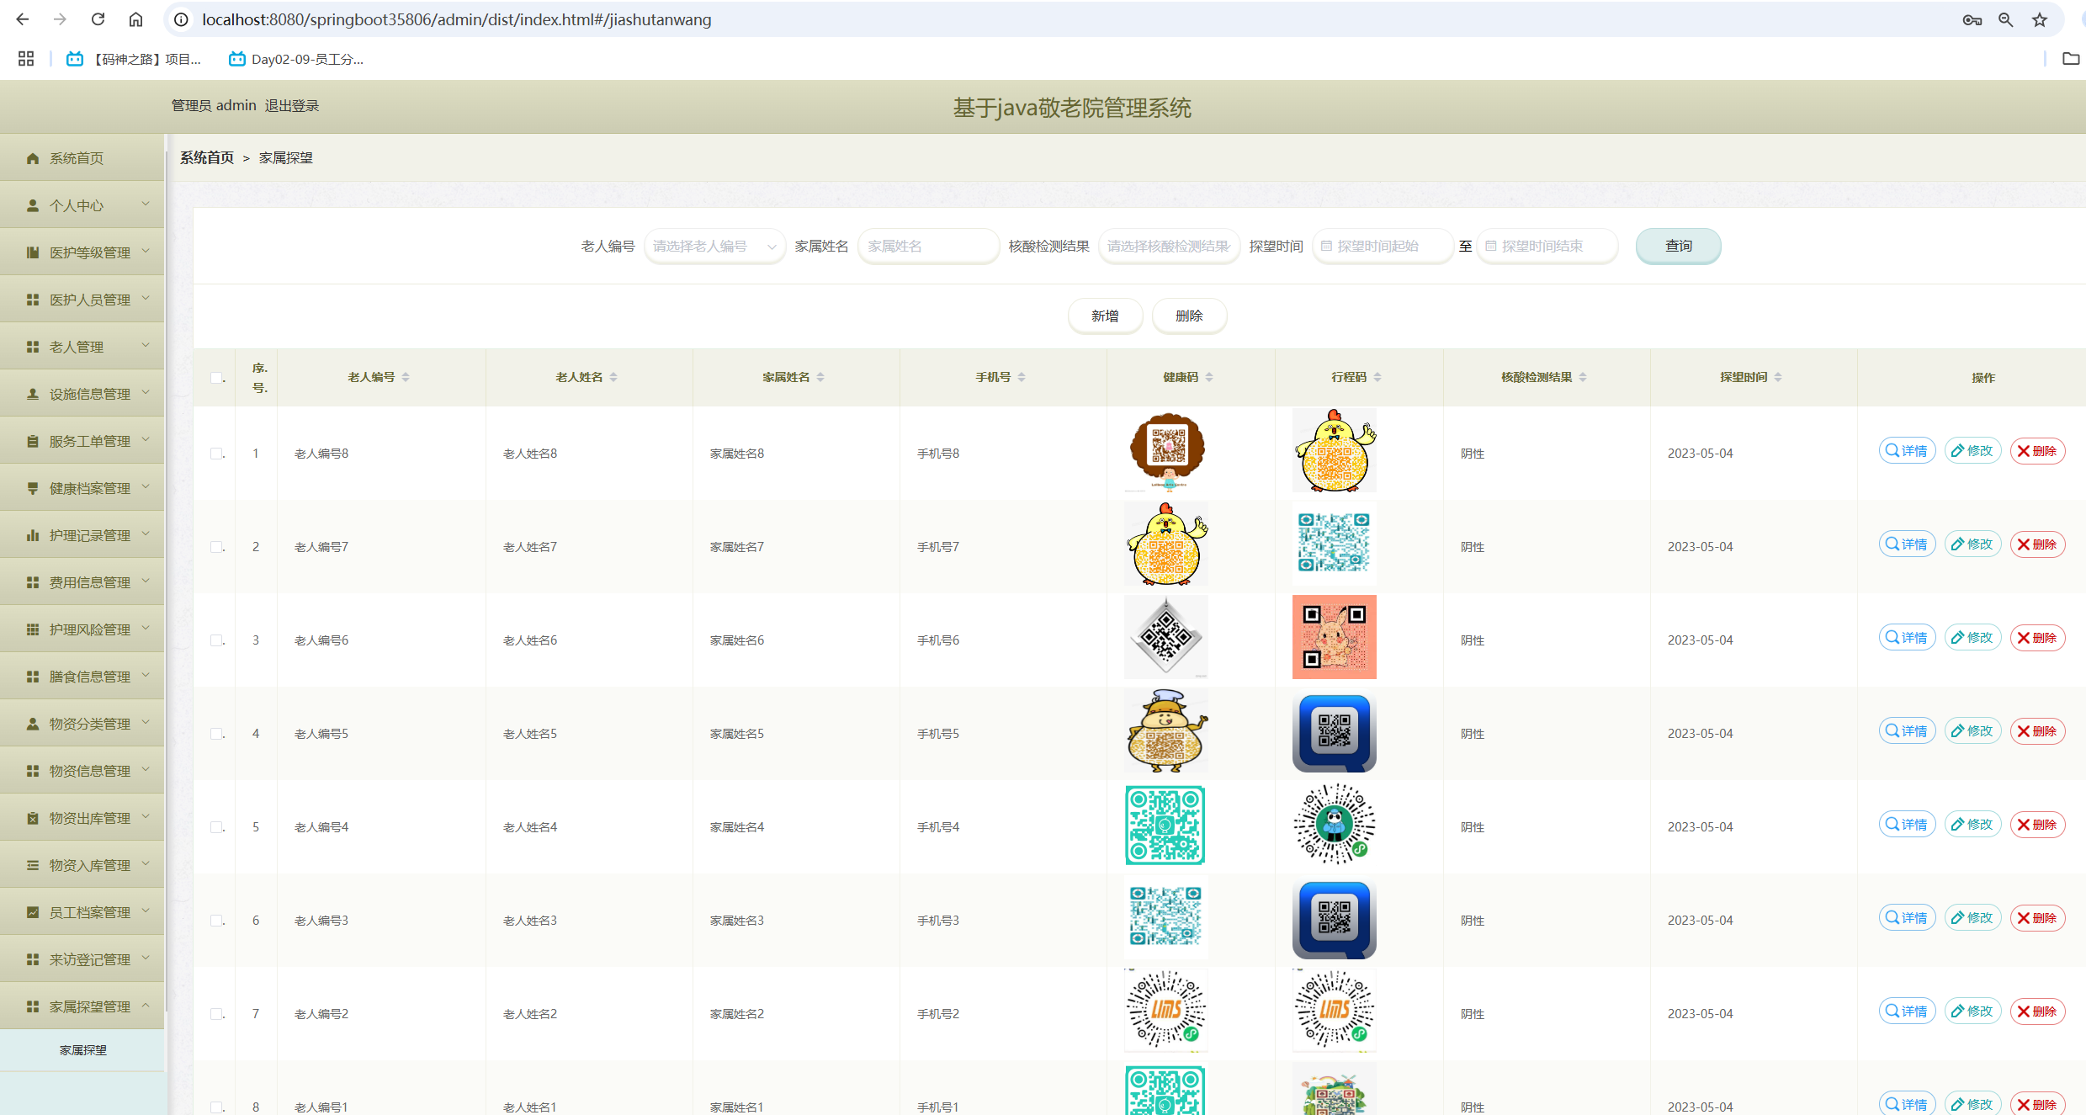This screenshot has width=2086, height=1115.
Task: Open the 【码神之路】项目 bookmark
Action: 135,59
